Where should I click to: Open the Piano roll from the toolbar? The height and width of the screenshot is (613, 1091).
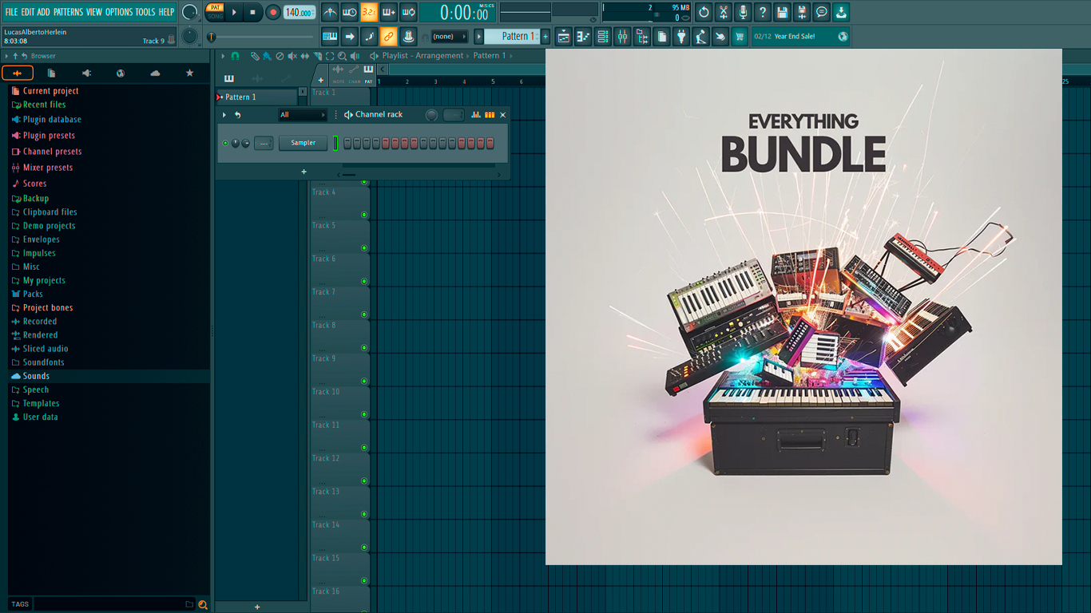[x=583, y=37]
